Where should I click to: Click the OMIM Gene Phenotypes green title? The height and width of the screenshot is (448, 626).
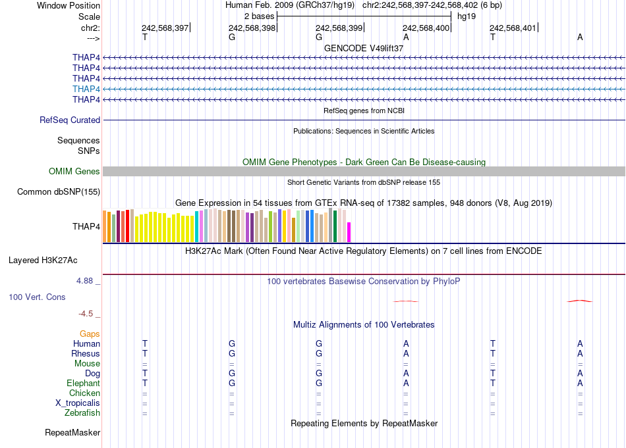364,162
